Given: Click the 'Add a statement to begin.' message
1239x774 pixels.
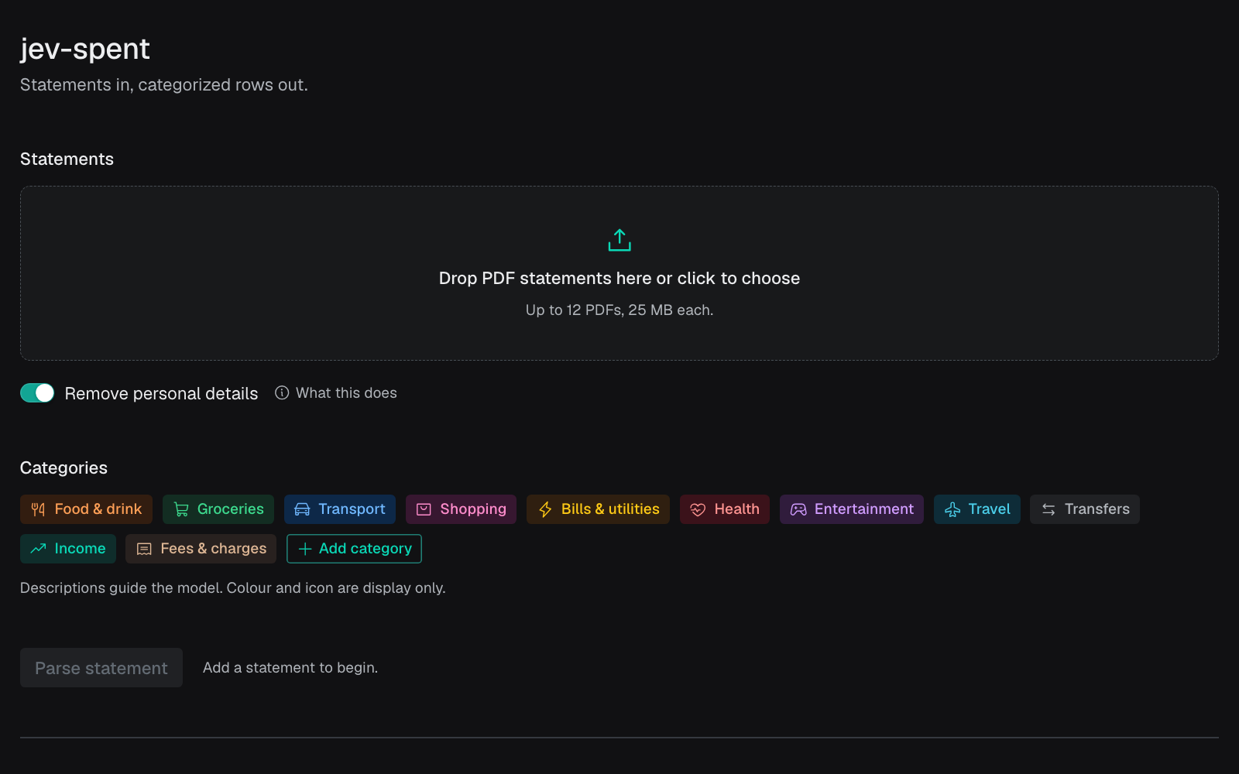Looking at the screenshot, I should (290, 668).
